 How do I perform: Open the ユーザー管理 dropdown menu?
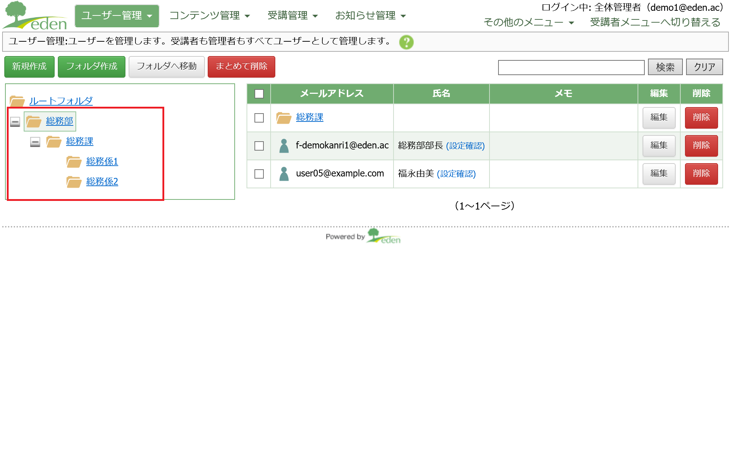117,16
